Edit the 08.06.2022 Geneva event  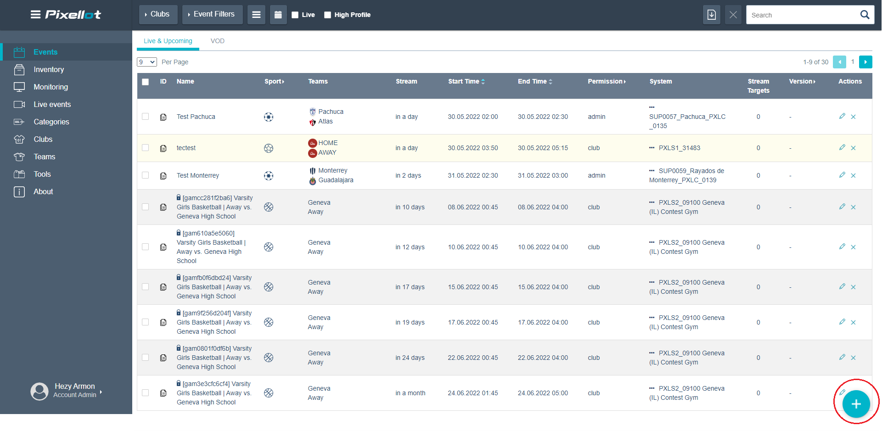click(842, 207)
